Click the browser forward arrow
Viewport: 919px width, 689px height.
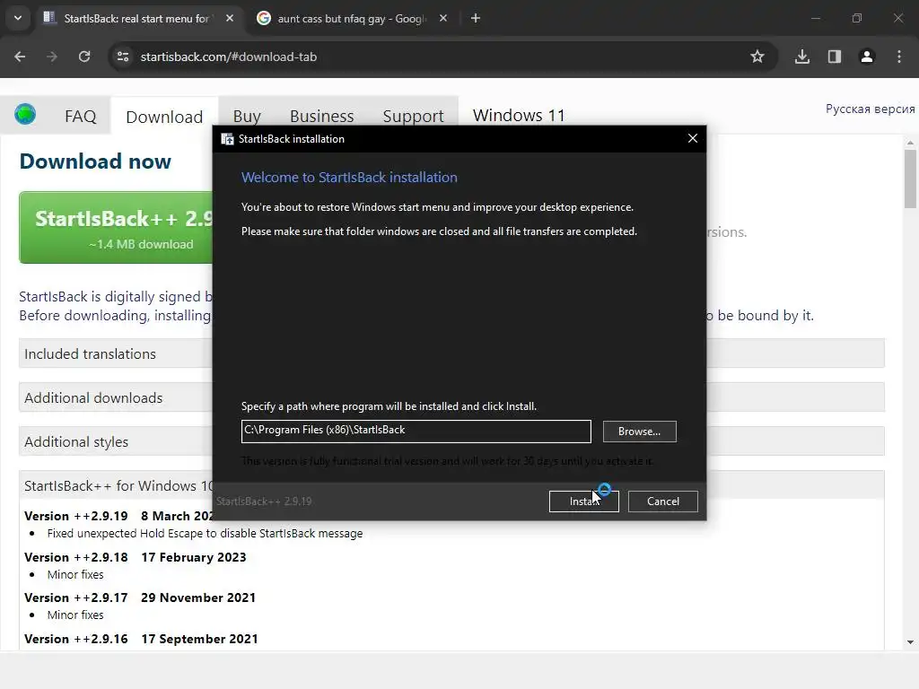pos(52,57)
